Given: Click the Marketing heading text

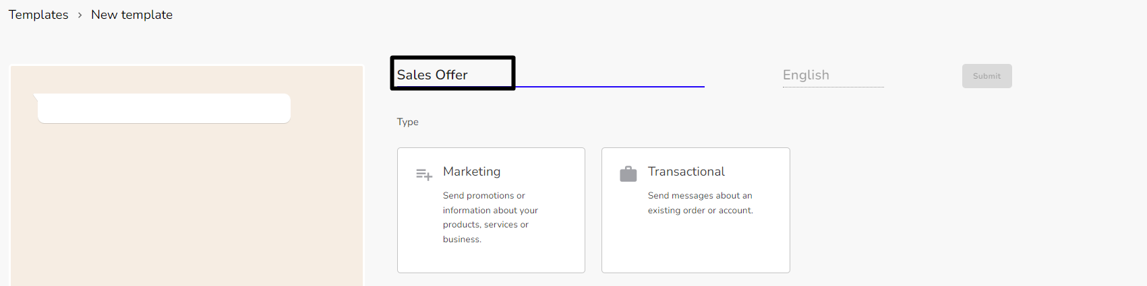Looking at the screenshot, I should click(472, 172).
